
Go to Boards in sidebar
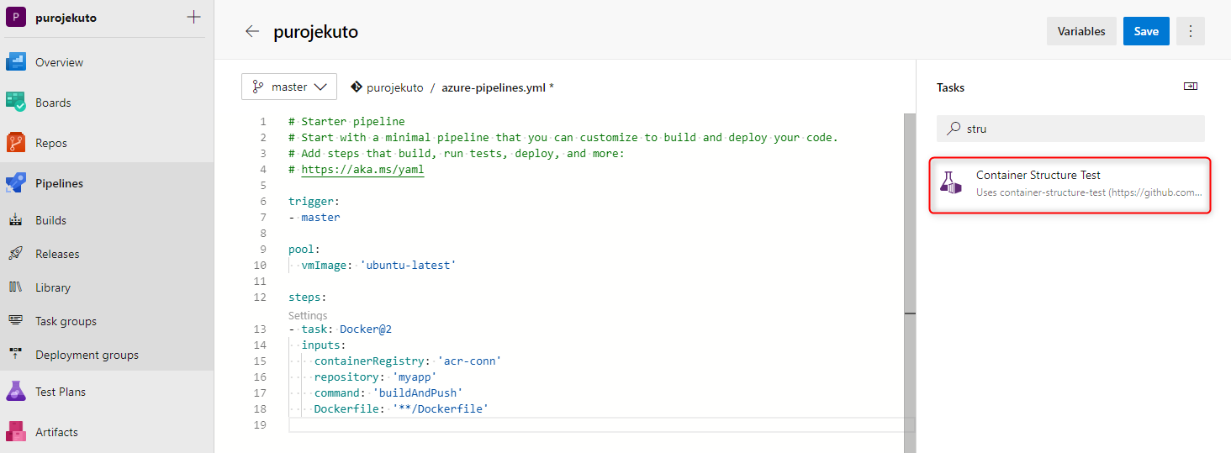point(53,103)
